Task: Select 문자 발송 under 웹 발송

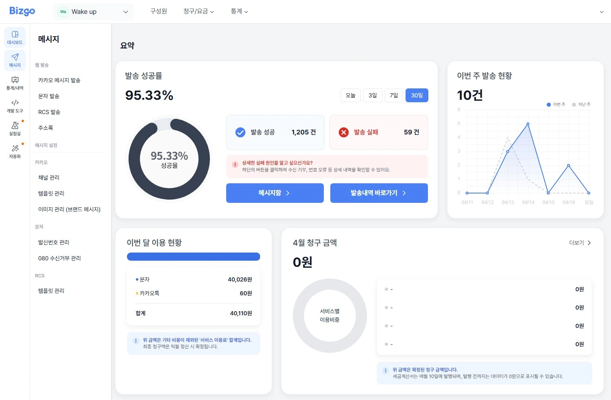Action: pos(48,96)
